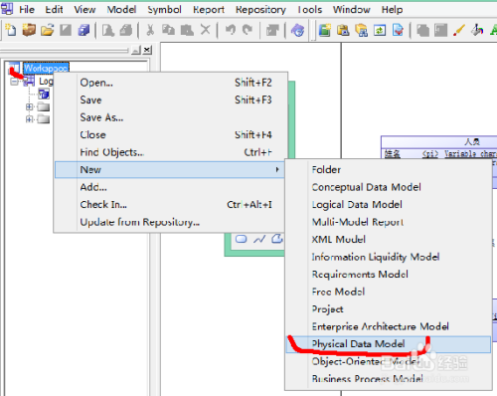The height and width of the screenshot is (396, 497).
Task: Click the Cut scissors icon
Action: tap(150, 30)
